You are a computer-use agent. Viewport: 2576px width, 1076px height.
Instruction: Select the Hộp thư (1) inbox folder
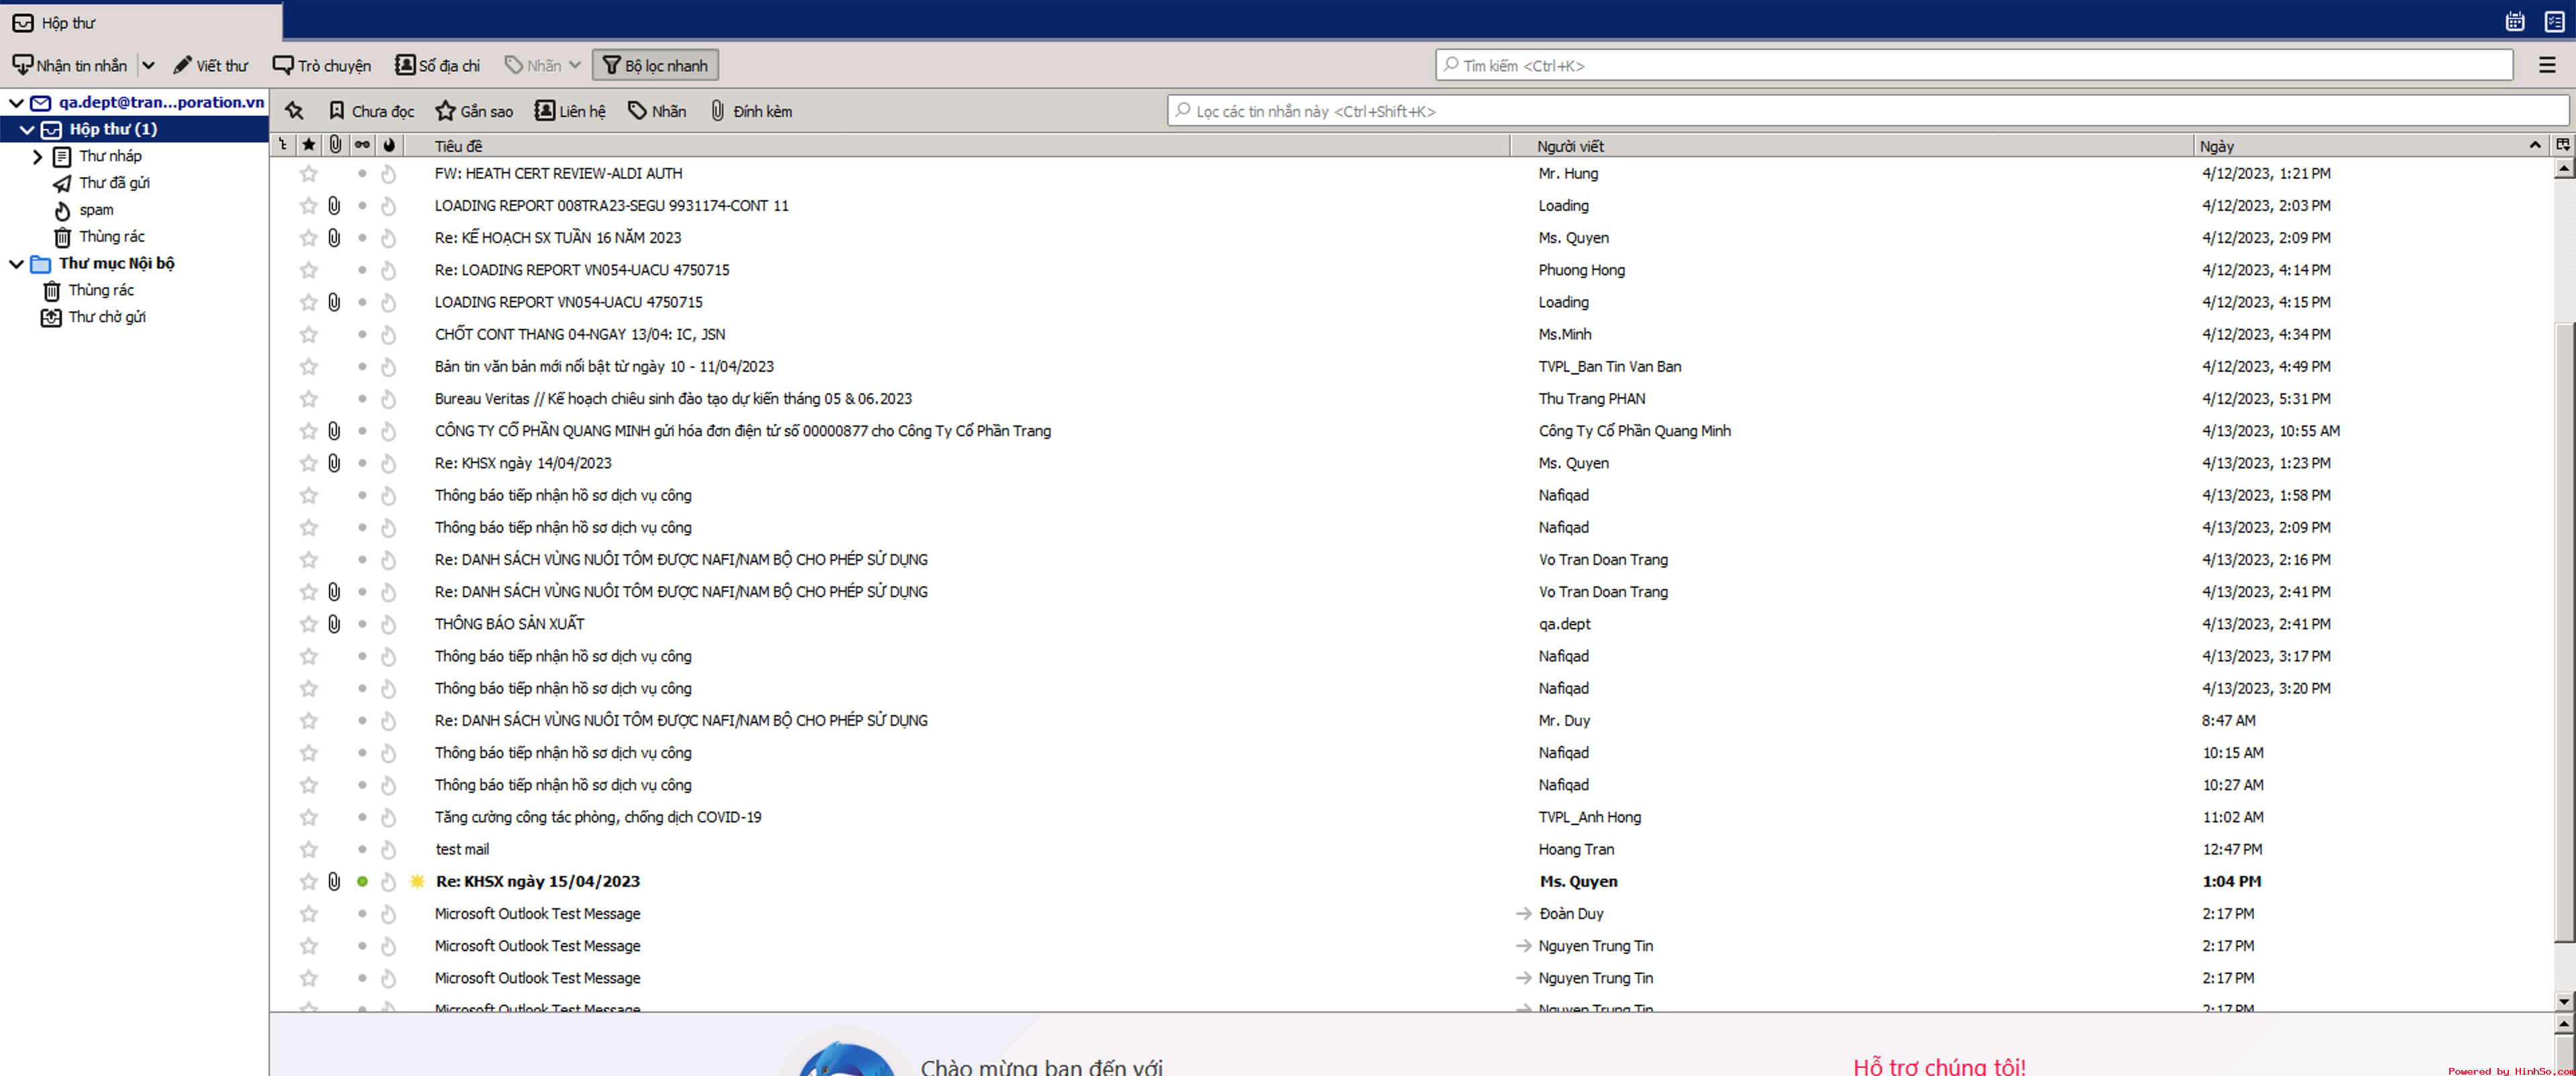(x=134, y=129)
